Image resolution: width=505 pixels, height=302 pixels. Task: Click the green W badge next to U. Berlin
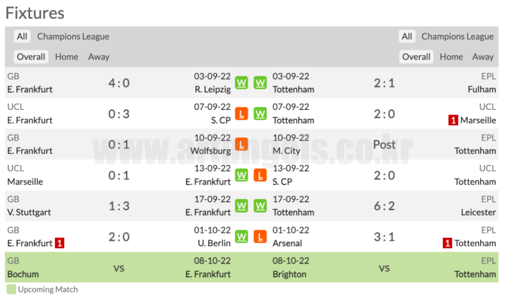(241, 237)
